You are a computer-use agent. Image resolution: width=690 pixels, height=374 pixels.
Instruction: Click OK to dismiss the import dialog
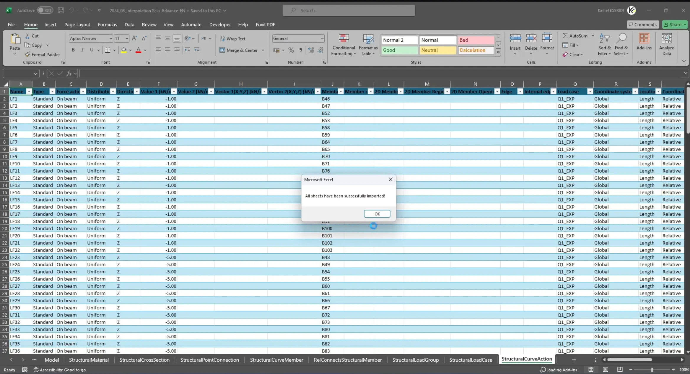click(377, 213)
